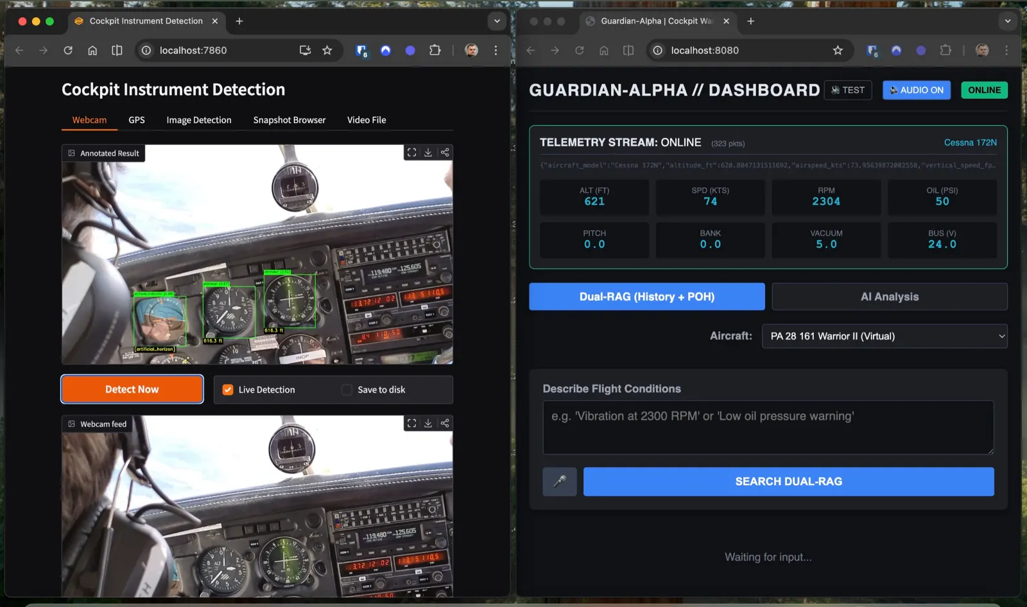Open home in Cockpit Instrument Detection window
The width and height of the screenshot is (1027, 607).
[92, 50]
